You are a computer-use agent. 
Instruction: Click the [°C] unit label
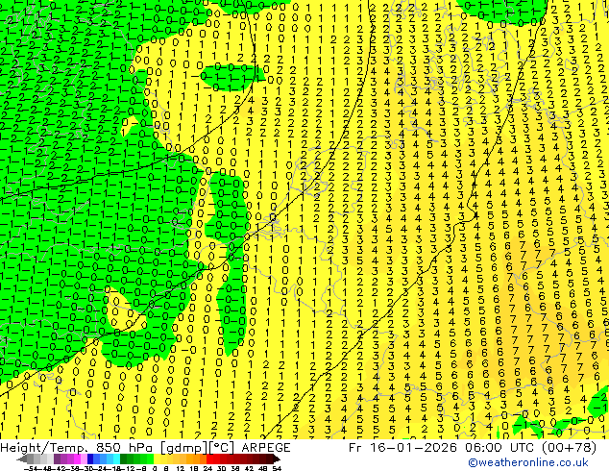point(221,448)
